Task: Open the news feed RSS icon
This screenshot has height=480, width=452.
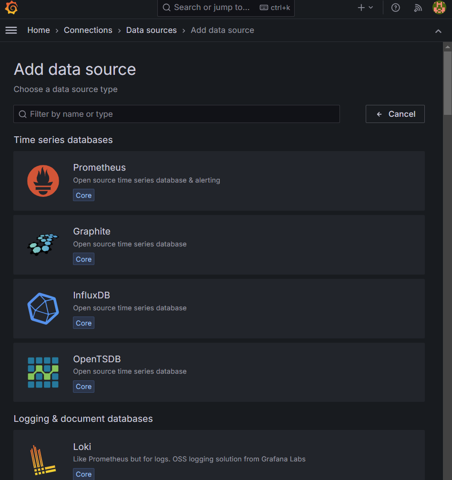Action: 418,8
